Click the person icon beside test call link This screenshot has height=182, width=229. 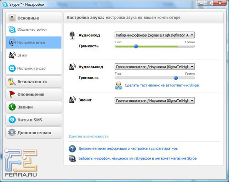tap(118, 86)
